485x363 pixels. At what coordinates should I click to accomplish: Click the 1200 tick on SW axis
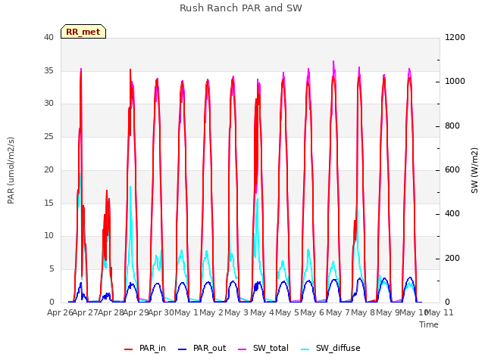coord(455,37)
